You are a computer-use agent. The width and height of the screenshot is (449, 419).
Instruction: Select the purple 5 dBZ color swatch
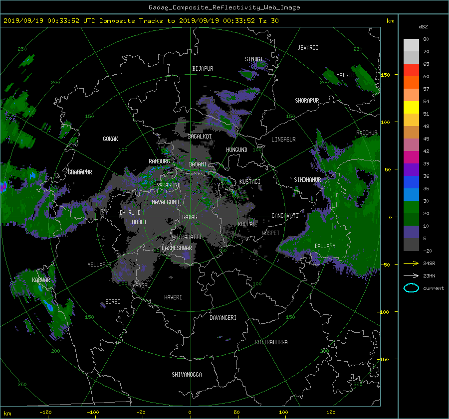pos(411,232)
